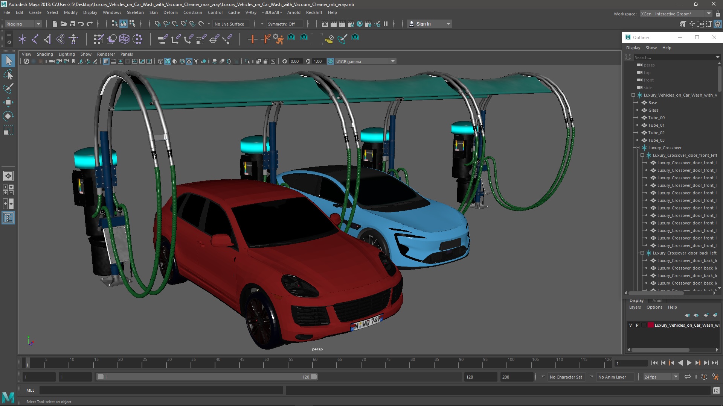Click the Create Lattice shelf icon
This screenshot has height=406, width=723.
point(124,39)
